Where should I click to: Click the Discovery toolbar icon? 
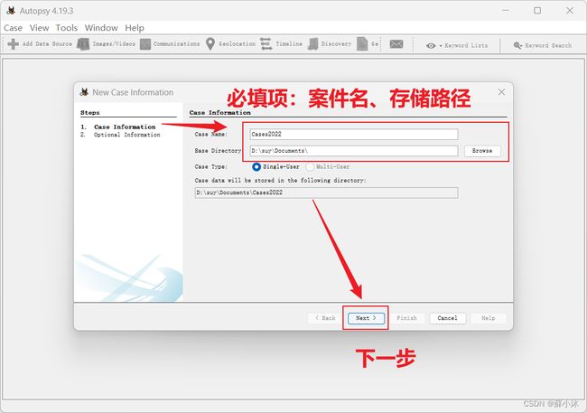(x=313, y=44)
